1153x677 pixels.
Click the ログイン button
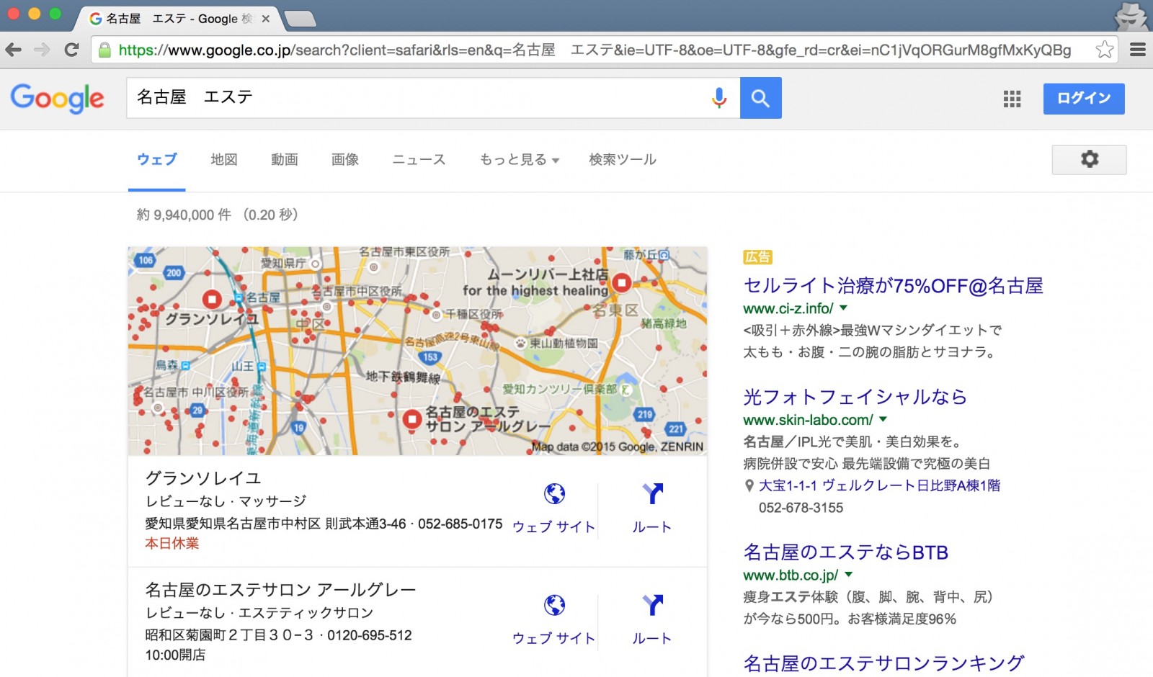coord(1084,99)
